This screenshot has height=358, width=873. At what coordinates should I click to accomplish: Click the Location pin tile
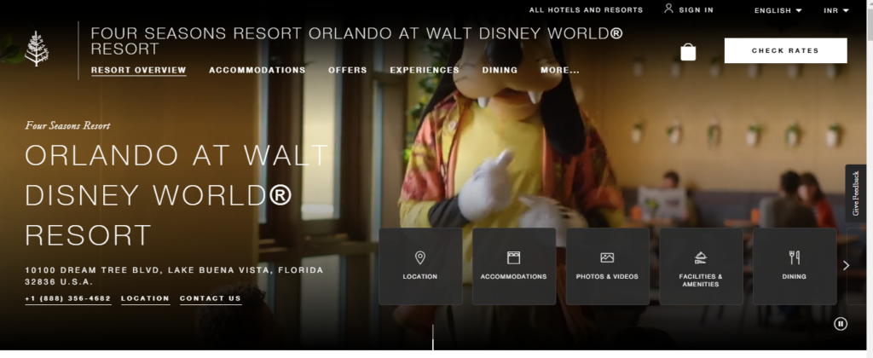tap(420, 266)
